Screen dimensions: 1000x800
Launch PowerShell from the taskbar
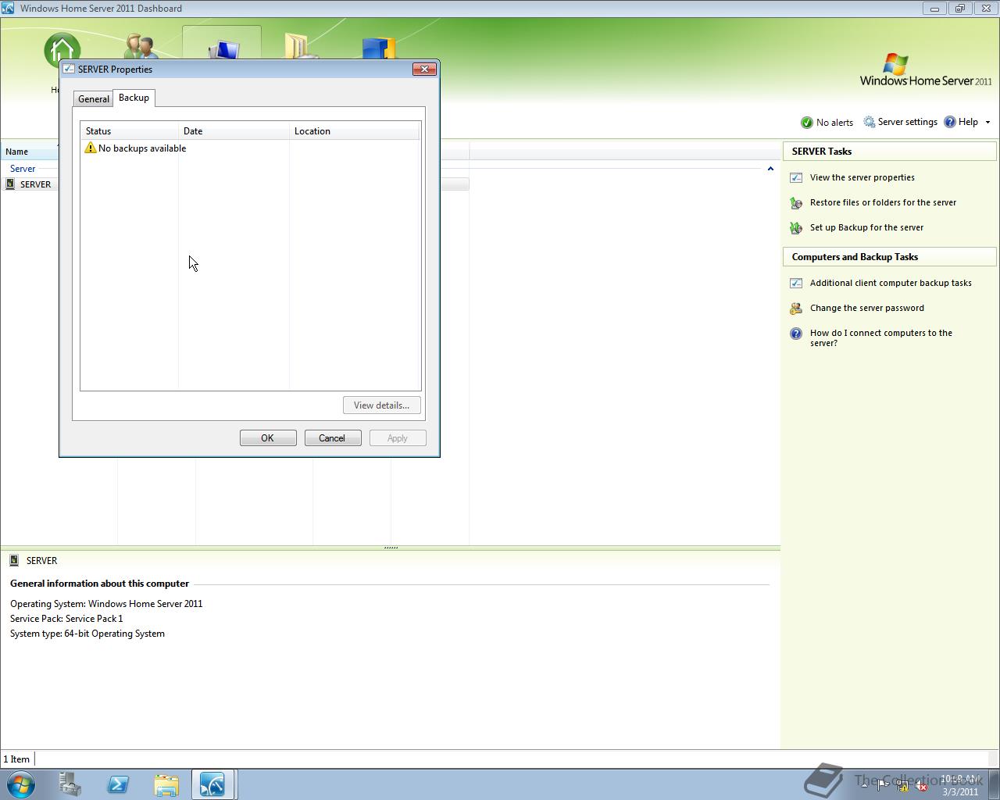118,784
